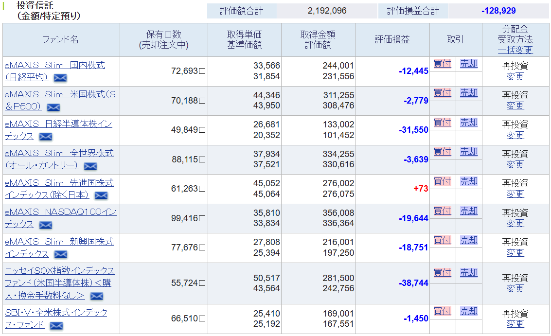Open SBI・V・全米株式インデックス・ファンド link
551x336 pixels.
(56, 318)
